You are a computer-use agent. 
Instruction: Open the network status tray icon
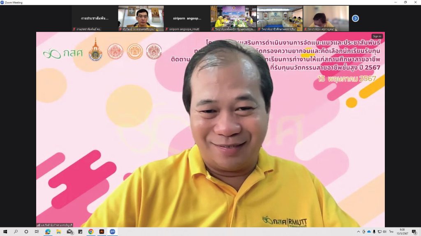(379, 232)
